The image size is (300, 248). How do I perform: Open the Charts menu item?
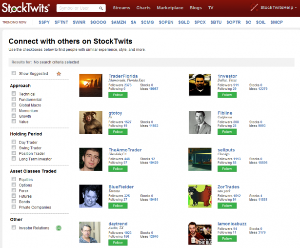[143, 8]
